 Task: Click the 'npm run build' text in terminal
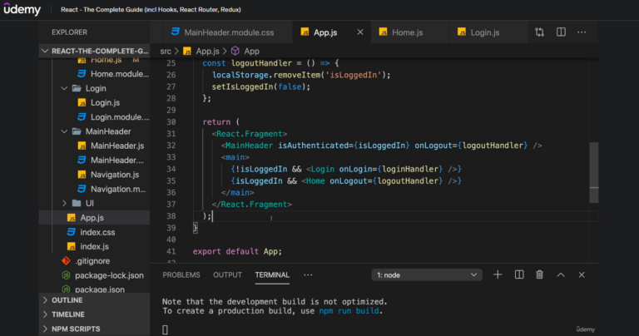click(x=349, y=311)
